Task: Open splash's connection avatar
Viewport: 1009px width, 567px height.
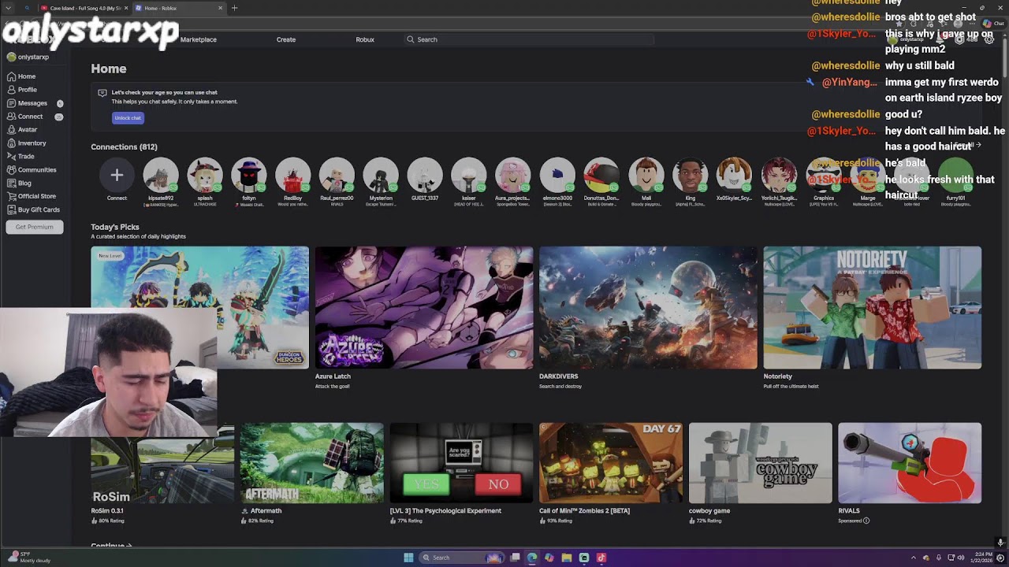Action: (x=205, y=176)
